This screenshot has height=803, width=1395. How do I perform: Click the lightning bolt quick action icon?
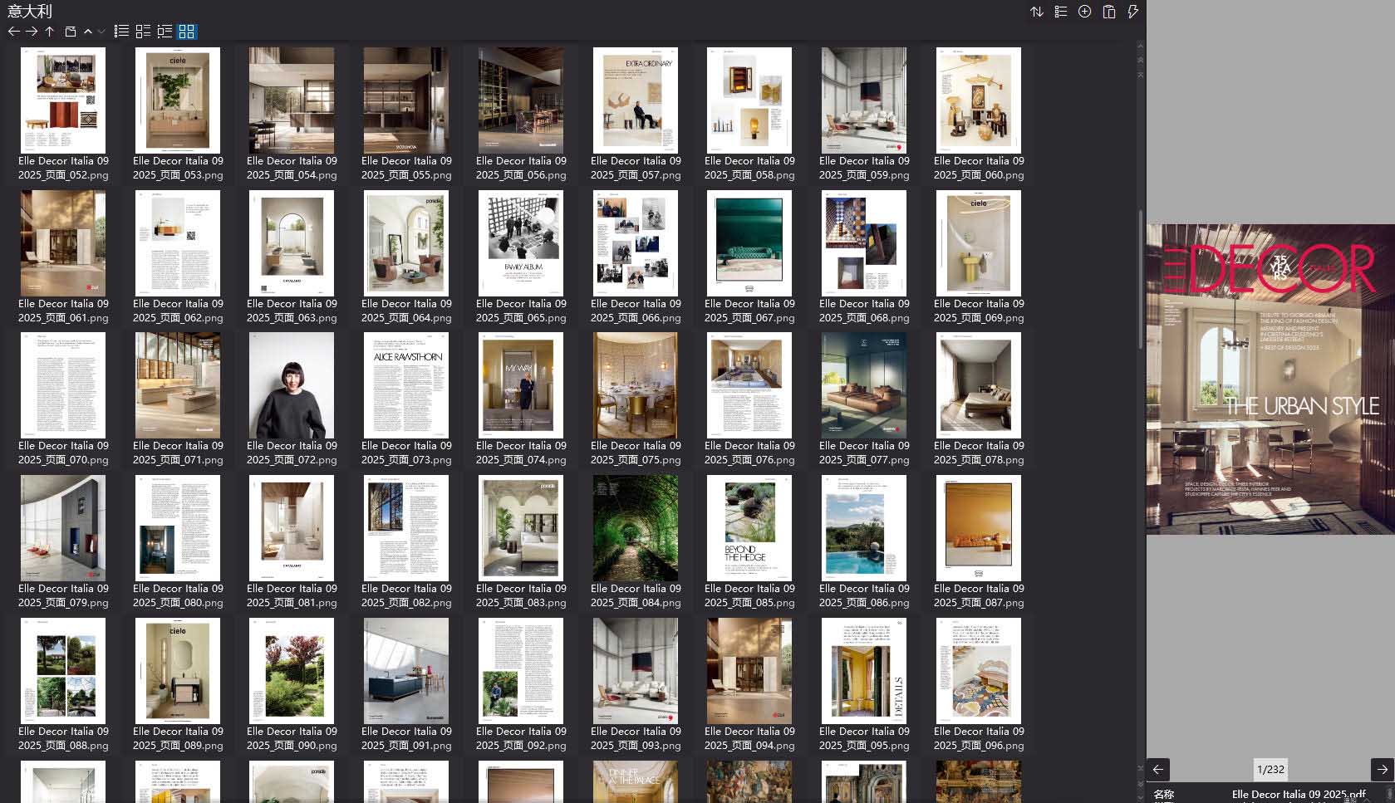click(x=1132, y=12)
